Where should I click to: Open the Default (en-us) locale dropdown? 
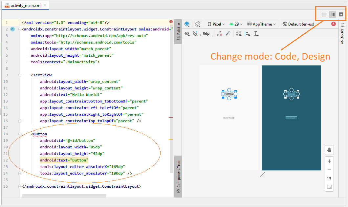tap(301, 24)
